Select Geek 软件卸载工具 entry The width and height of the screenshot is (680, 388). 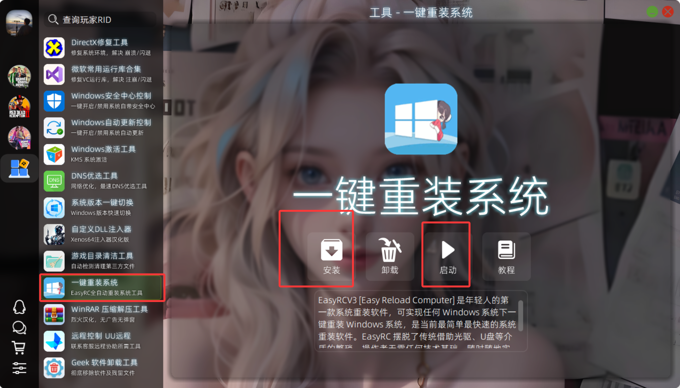click(101, 367)
